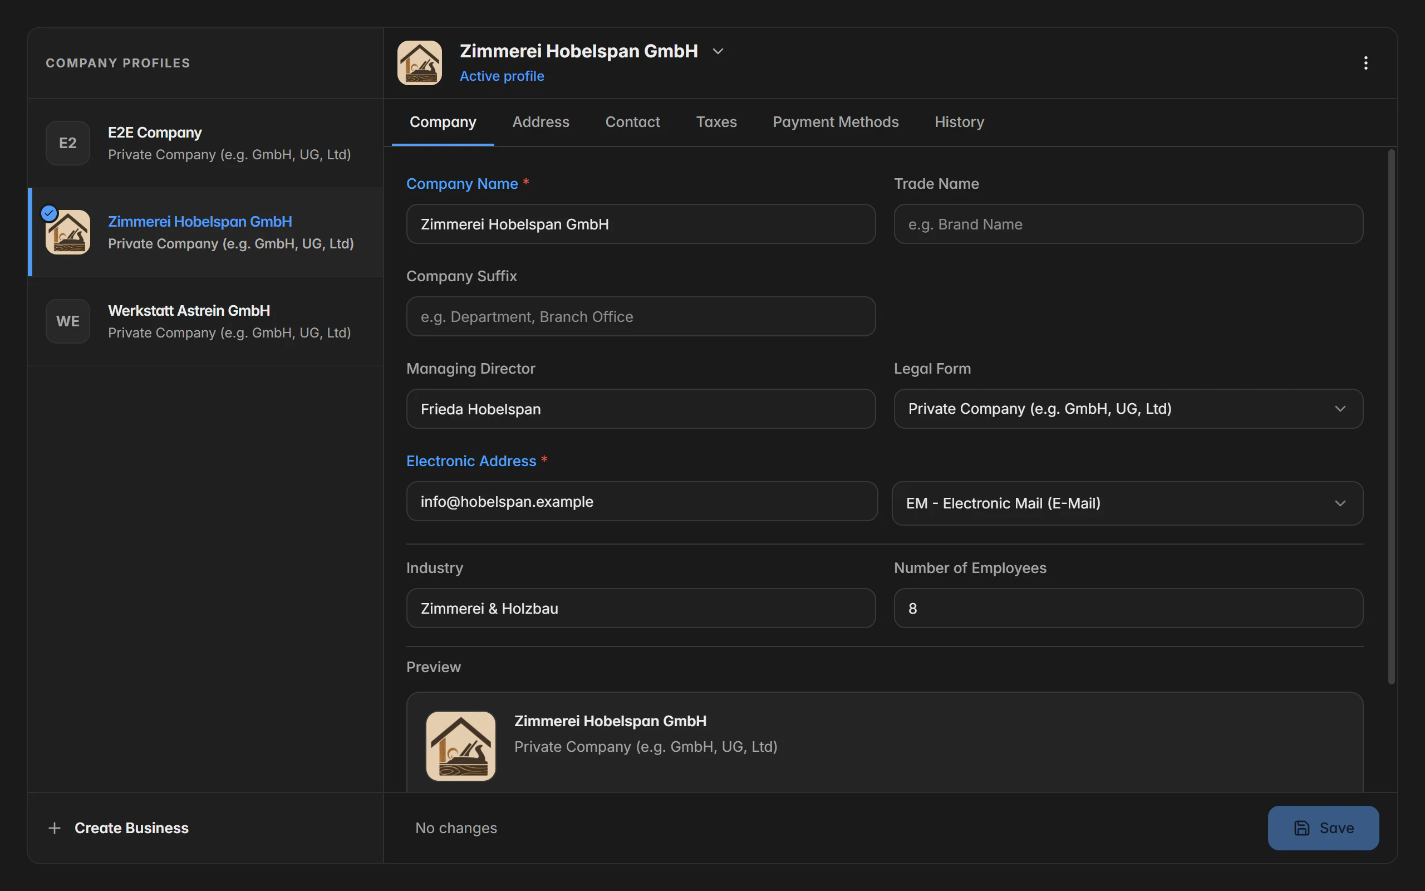Click the Number of Employees field

pyautogui.click(x=1128, y=608)
